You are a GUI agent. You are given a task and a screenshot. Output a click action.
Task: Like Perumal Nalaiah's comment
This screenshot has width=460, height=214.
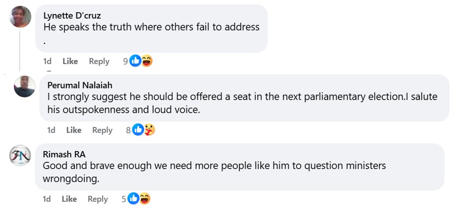[x=73, y=130]
